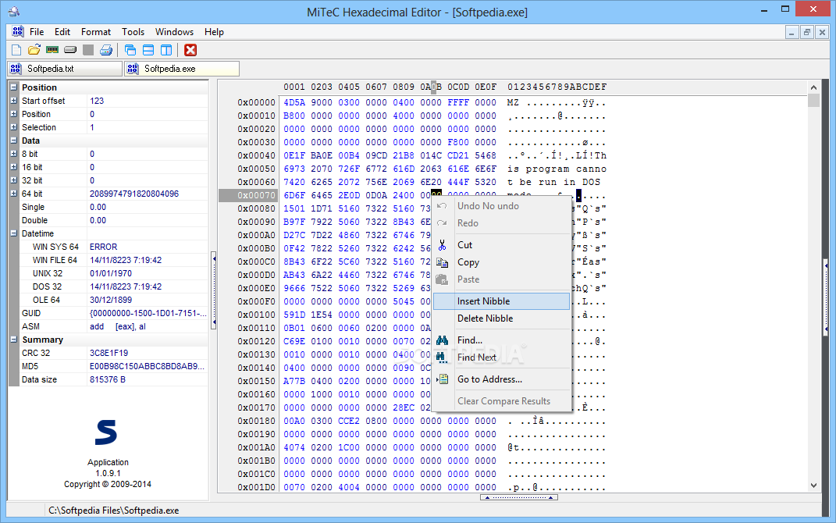Collapse the Datetime group
This screenshot has height=523, width=836.
(x=14, y=233)
